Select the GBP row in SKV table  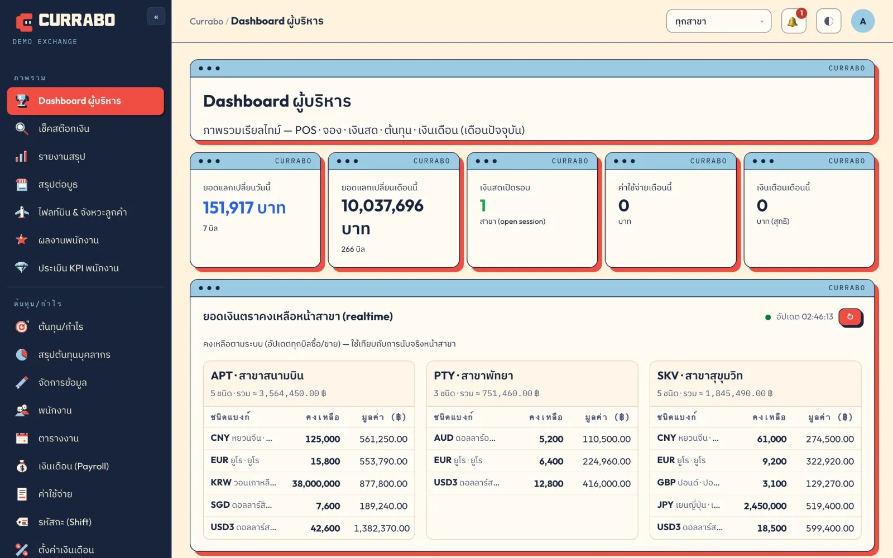pos(756,483)
